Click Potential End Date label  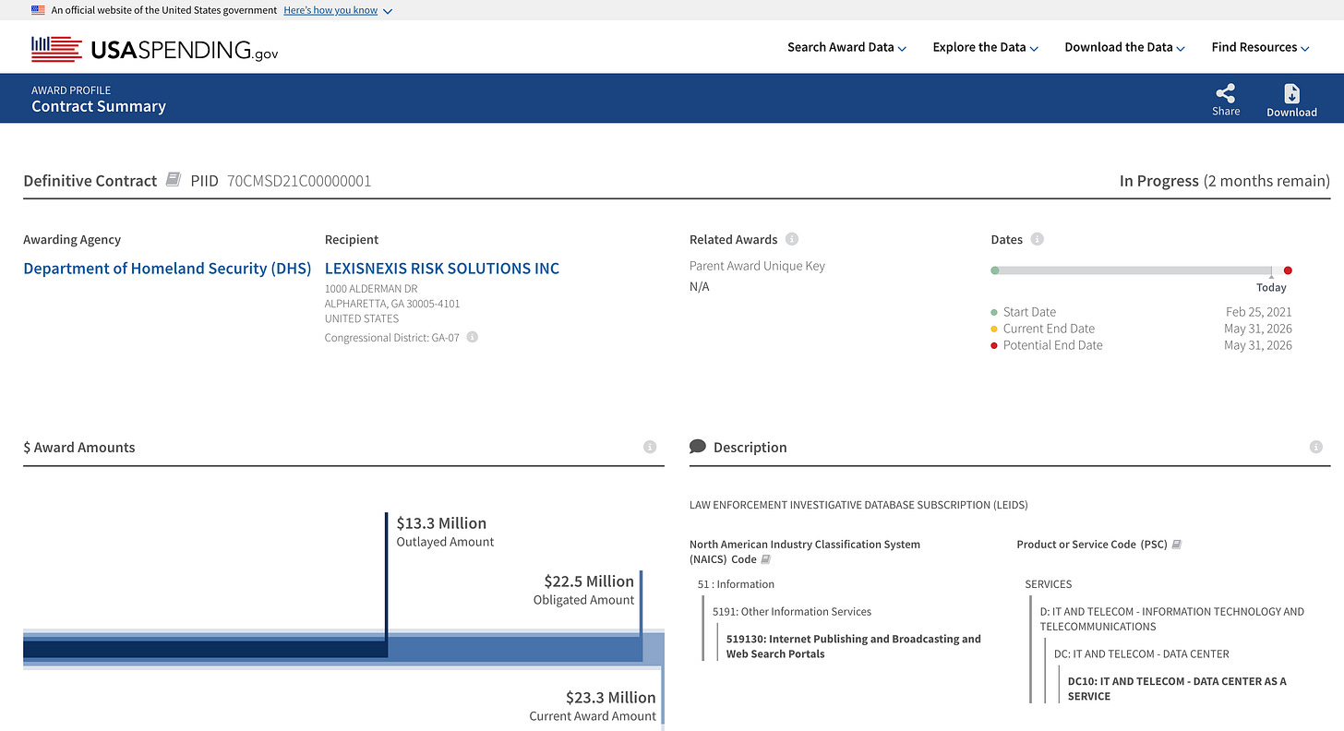point(1052,345)
